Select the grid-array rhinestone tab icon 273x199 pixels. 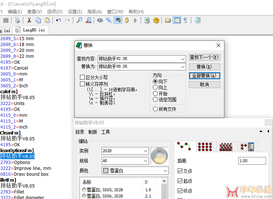coord(205,147)
